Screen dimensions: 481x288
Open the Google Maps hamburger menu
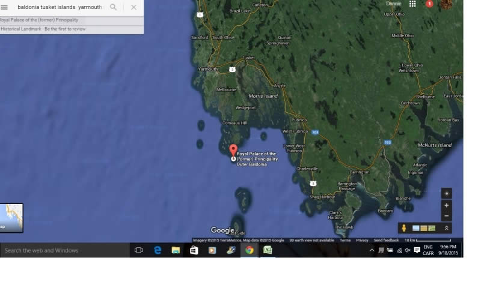[4, 7]
